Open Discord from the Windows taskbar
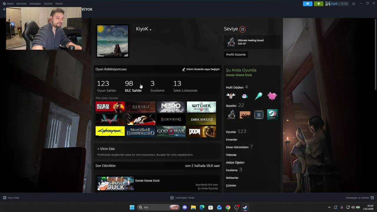Screen dimensions: 377x212 (x=185, y=207)
